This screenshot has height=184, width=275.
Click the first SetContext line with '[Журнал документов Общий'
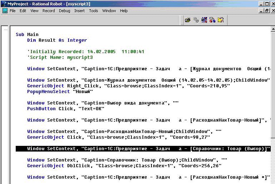coord(149,69)
